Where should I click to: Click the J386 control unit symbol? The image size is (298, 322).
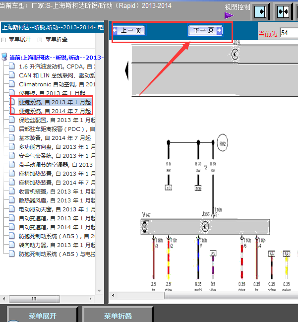[205, 227]
